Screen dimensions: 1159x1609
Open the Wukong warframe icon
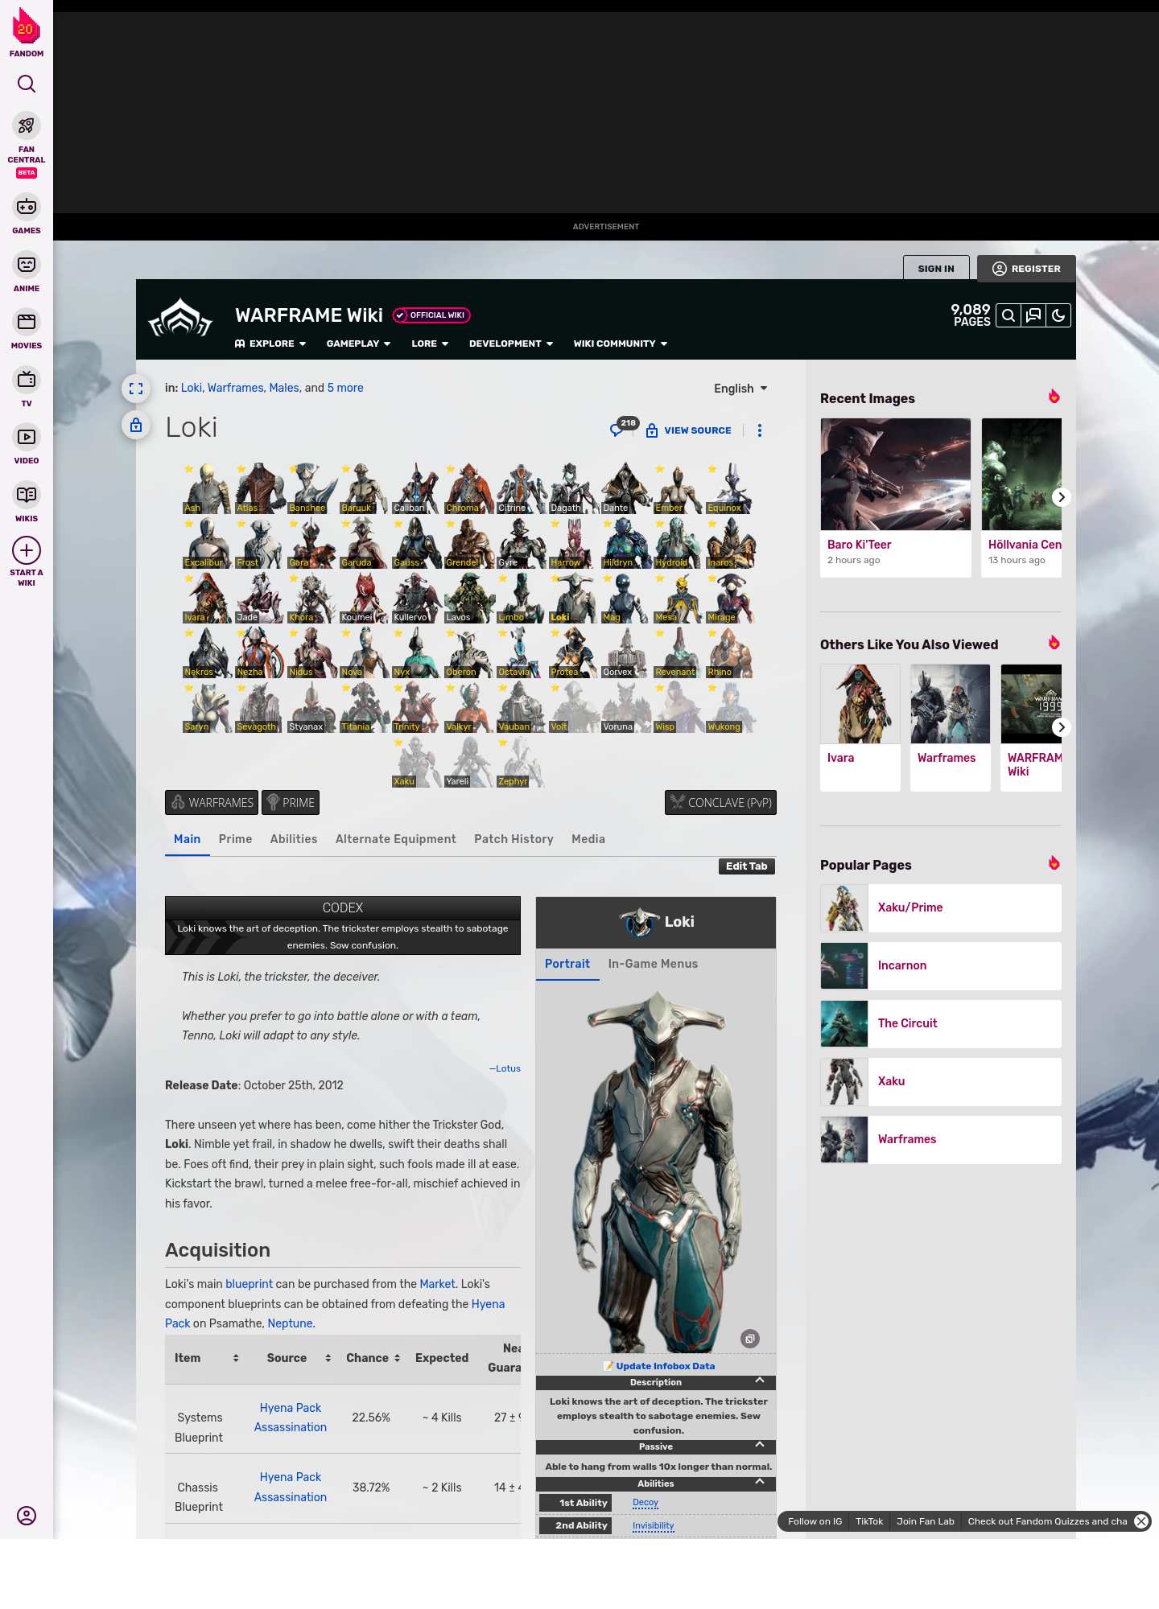point(730,707)
